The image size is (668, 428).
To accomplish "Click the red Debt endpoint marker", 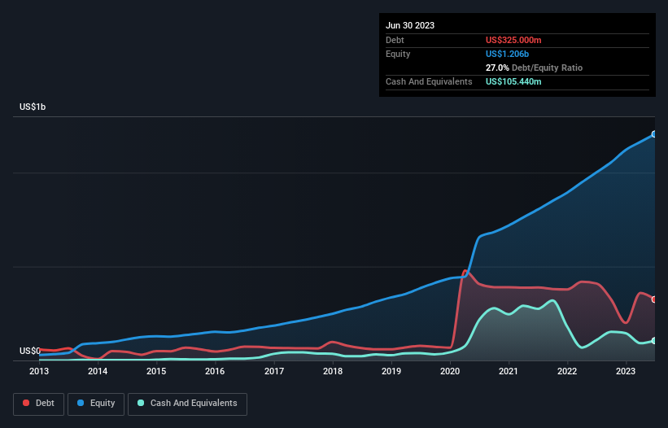I will click(654, 299).
